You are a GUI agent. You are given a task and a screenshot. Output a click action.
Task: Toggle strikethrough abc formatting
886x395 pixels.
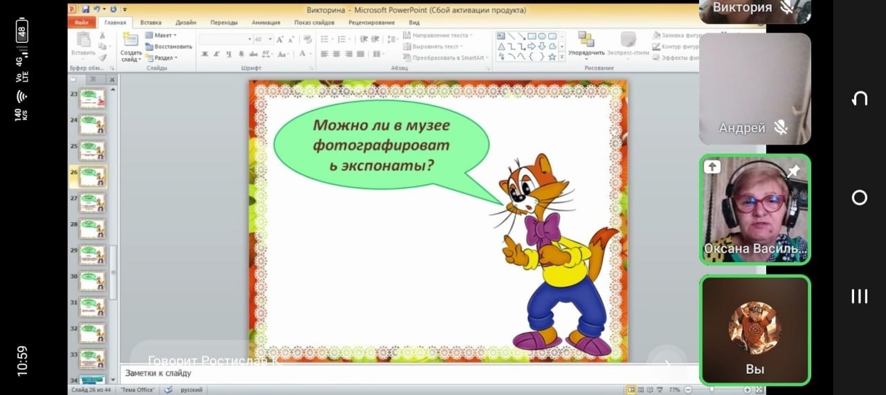[252, 54]
